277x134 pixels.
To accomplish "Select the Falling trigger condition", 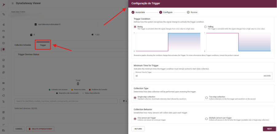I will click(x=205, y=27).
